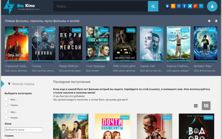
Task: Open the family series card with yellow house
Action: tap(71, 126)
